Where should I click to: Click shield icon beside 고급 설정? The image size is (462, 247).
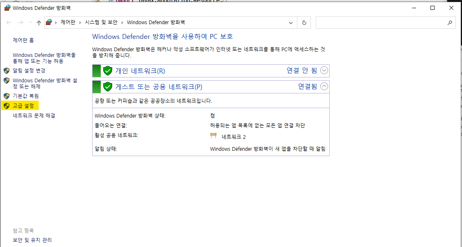coord(7,106)
